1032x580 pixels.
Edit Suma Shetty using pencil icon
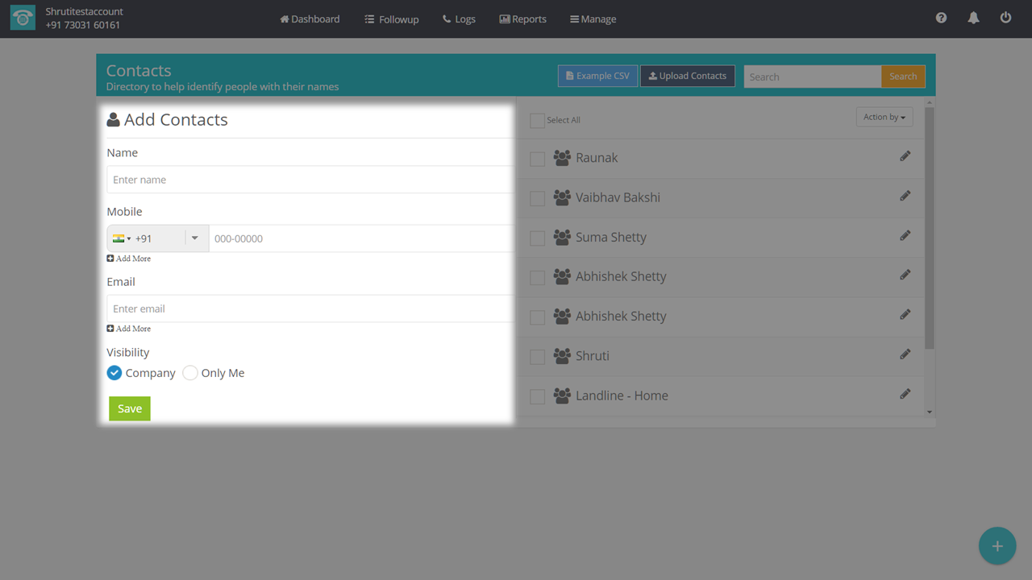[905, 235]
